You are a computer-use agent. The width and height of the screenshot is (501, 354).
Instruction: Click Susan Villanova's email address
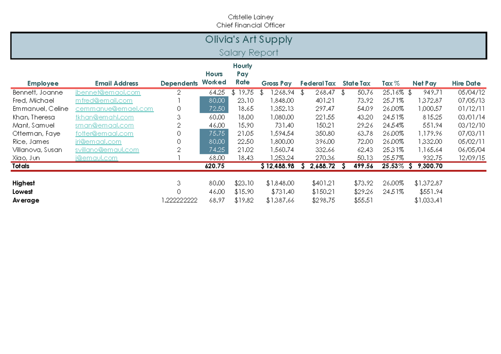point(107,150)
